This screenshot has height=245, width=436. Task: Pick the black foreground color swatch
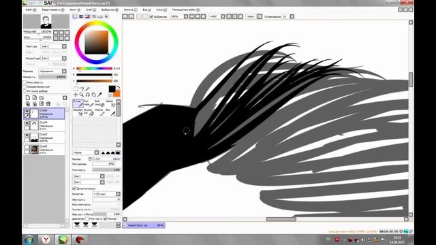point(112,89)
